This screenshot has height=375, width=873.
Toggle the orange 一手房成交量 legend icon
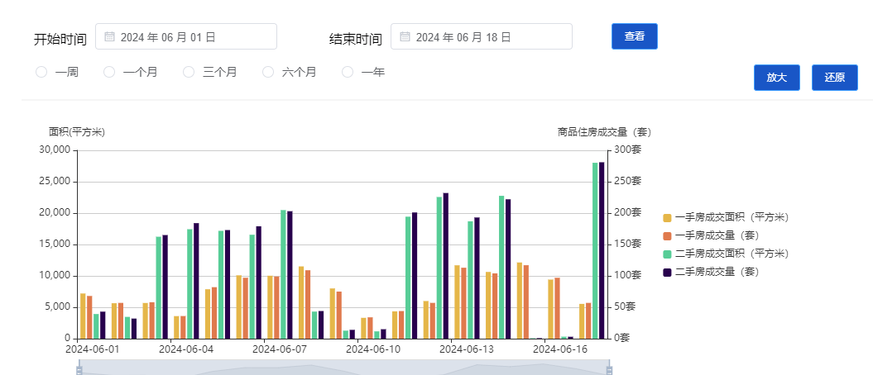click(x=667, y=236)
